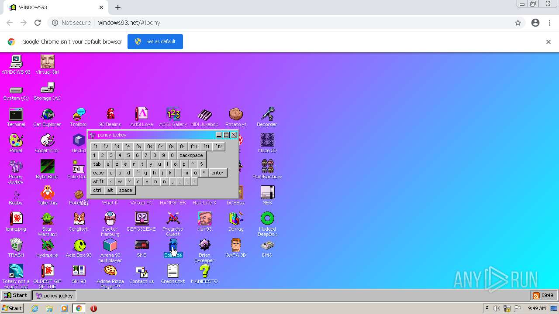Click space key on virtual keyboard

(125, 190)
